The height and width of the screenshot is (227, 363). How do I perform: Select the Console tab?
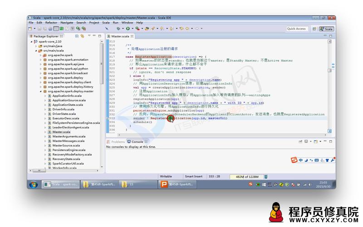[137, 142]
